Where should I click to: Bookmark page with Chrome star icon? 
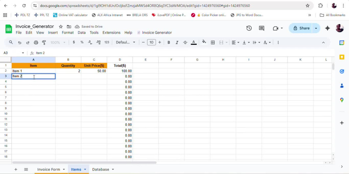(x=307, y=6)
